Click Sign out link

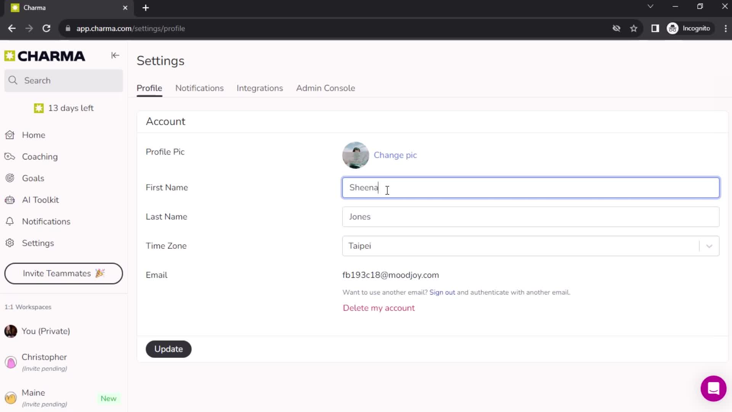pos(442,292)
